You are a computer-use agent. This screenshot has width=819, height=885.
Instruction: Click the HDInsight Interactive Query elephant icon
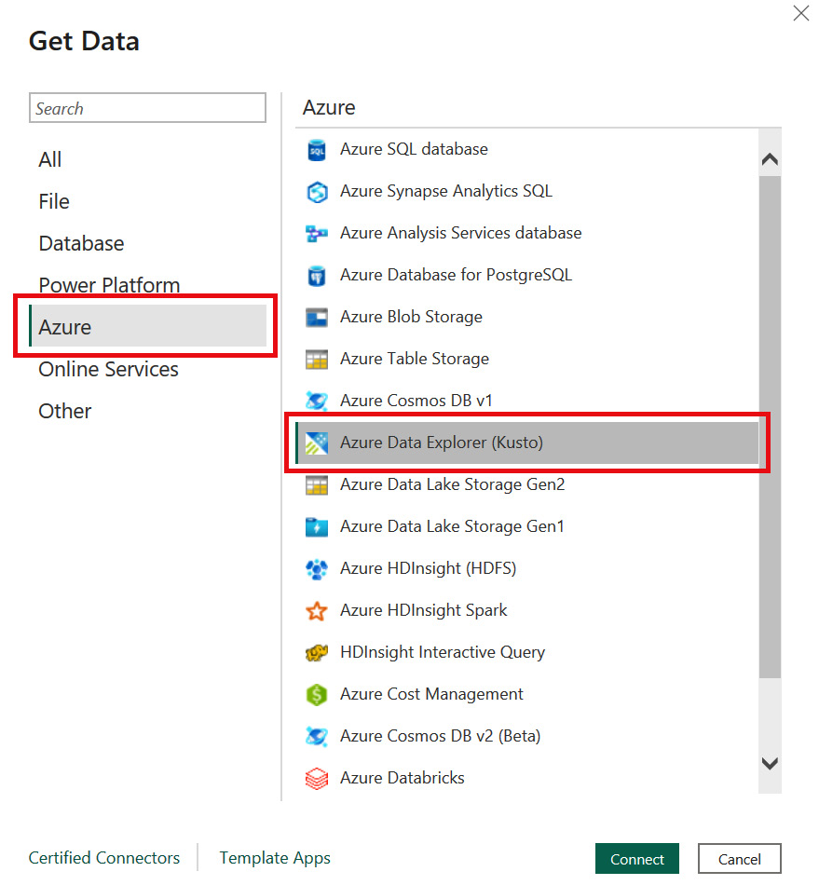(317, 653)
